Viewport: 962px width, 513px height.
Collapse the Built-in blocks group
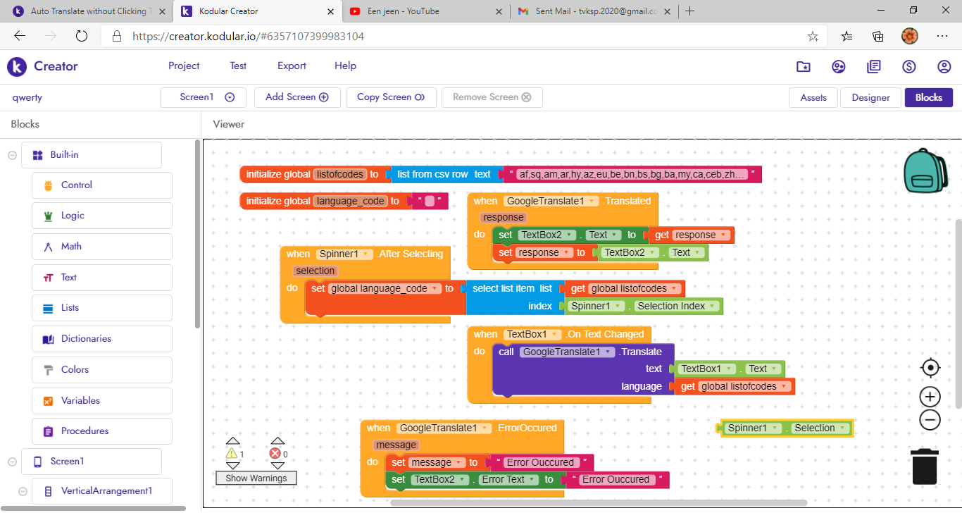pos(12,155)
